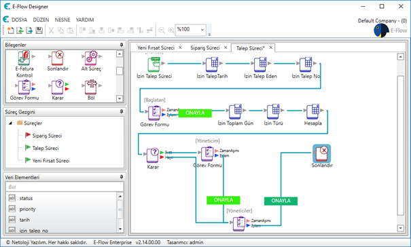Viewport: 411px width, 247px height.
Task: Click canvas vertical scrollbar down arrow
Action: tap(400, 228)
